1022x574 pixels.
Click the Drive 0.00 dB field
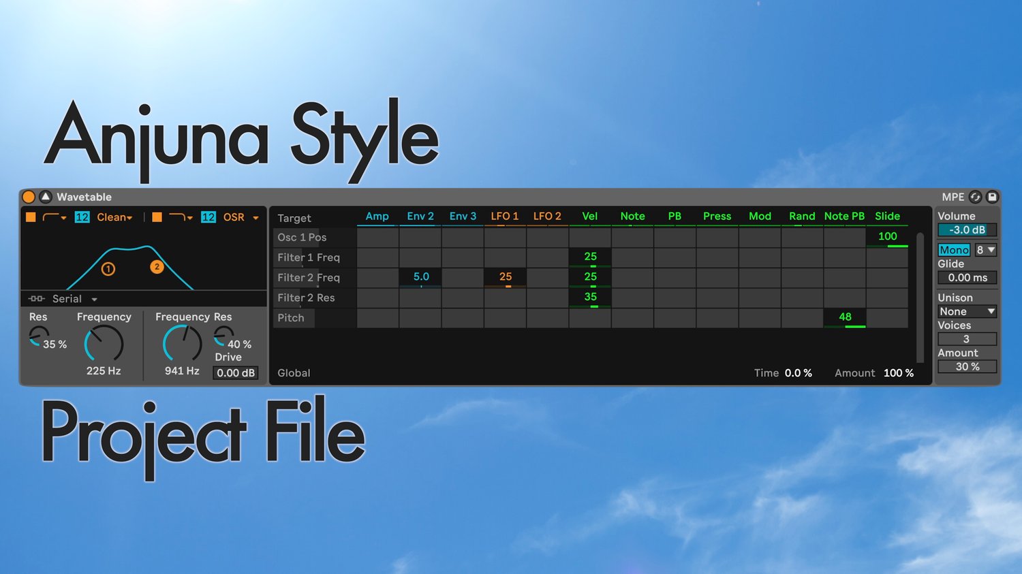(236, 372)
